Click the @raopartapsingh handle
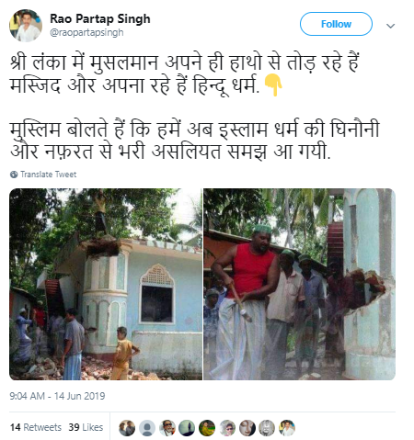Screen dimensions: 414x440 pyautogui.click(x=86, y=32)
